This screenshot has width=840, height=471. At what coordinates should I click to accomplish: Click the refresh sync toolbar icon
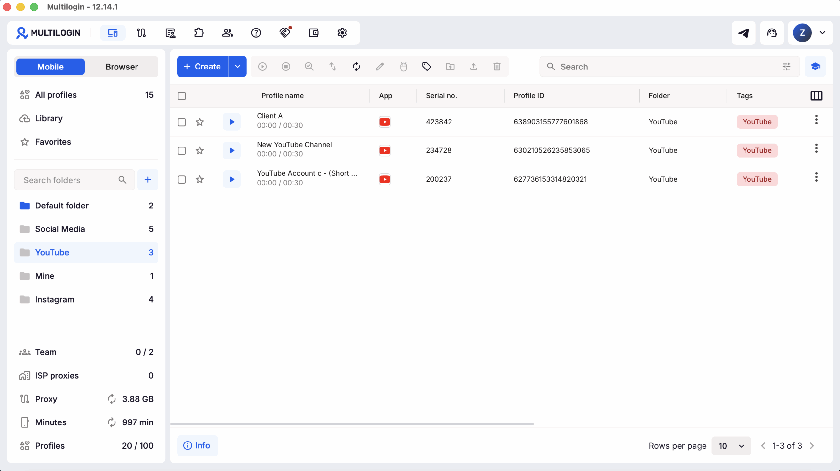click(x=356, y=67)
